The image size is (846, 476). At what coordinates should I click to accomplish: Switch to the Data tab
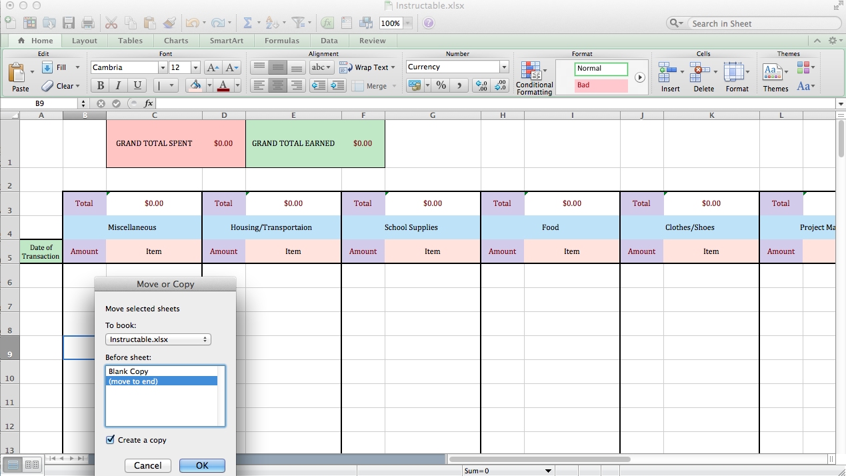(329, 41)
